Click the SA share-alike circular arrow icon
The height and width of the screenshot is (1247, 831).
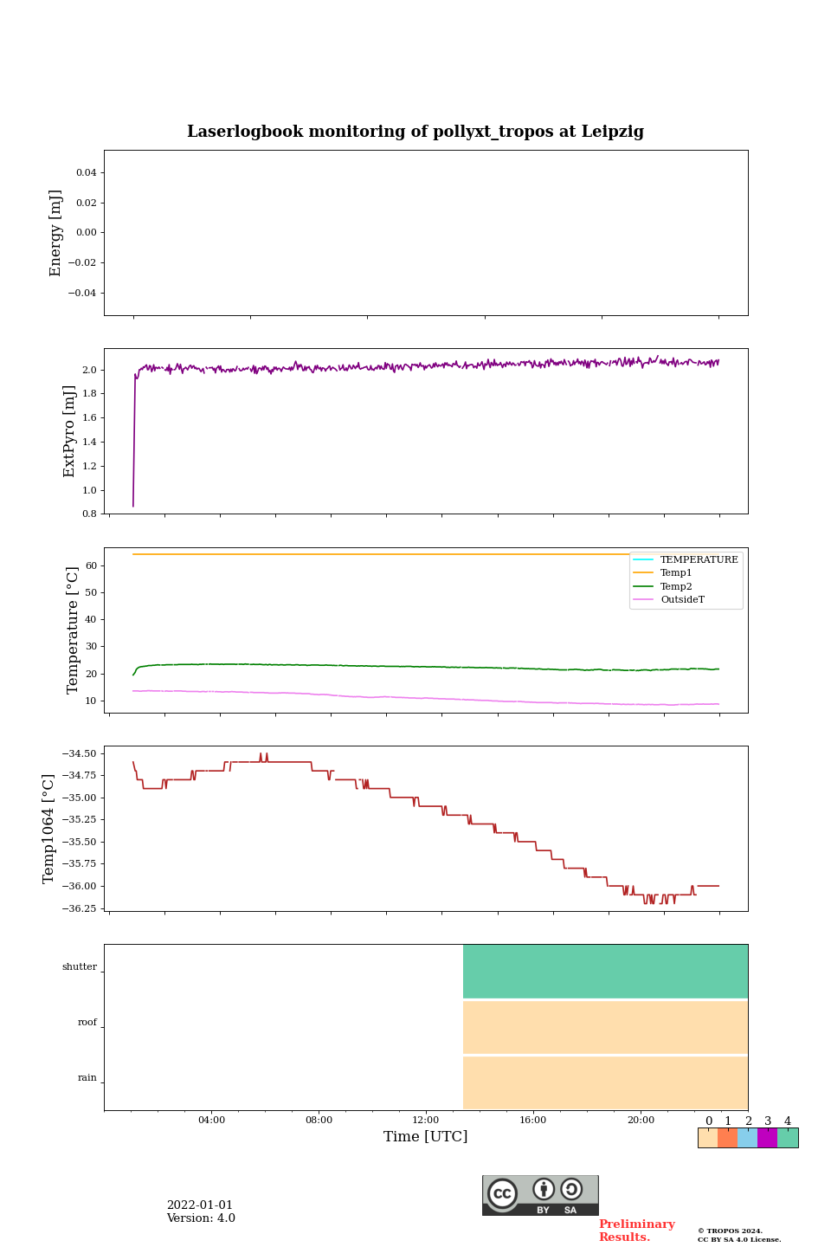tap(571, 1190)
